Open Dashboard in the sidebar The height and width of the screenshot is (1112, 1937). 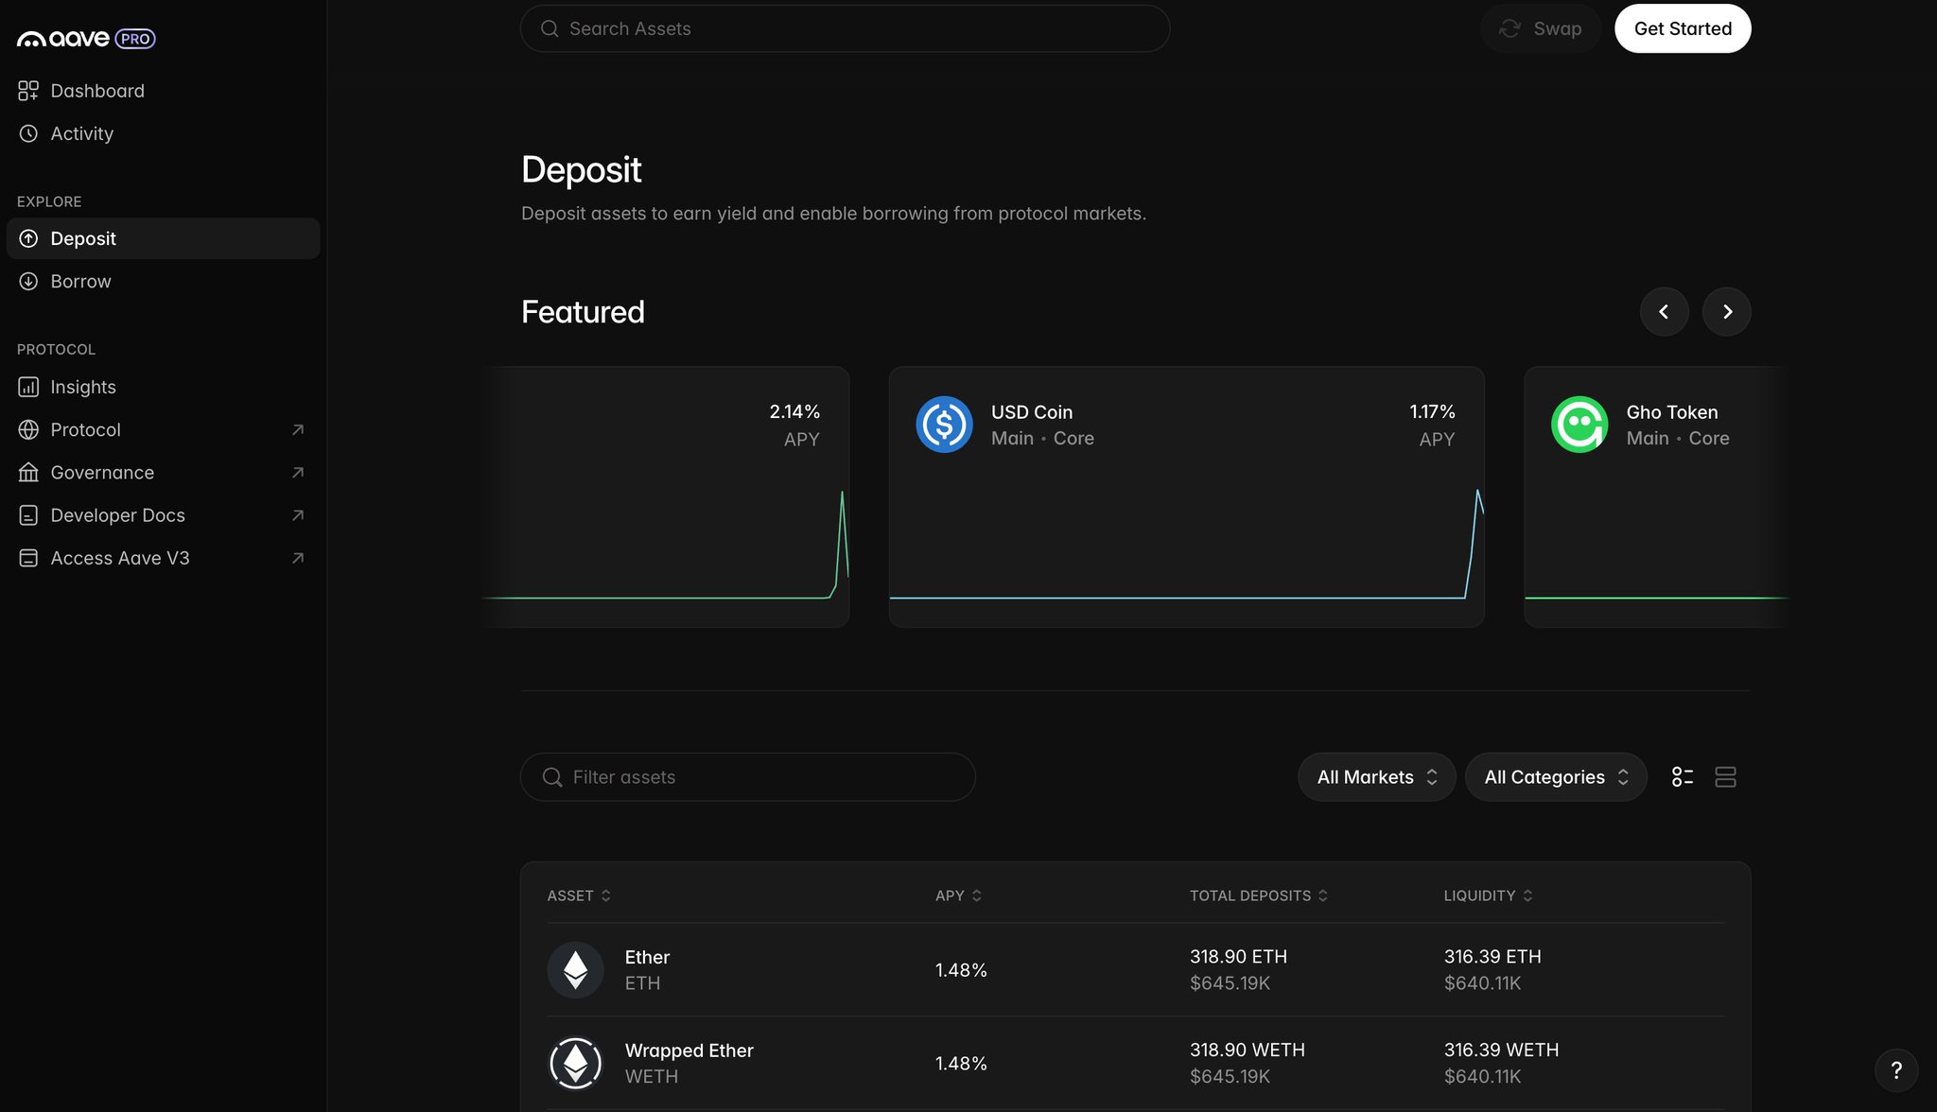(97, 91)
